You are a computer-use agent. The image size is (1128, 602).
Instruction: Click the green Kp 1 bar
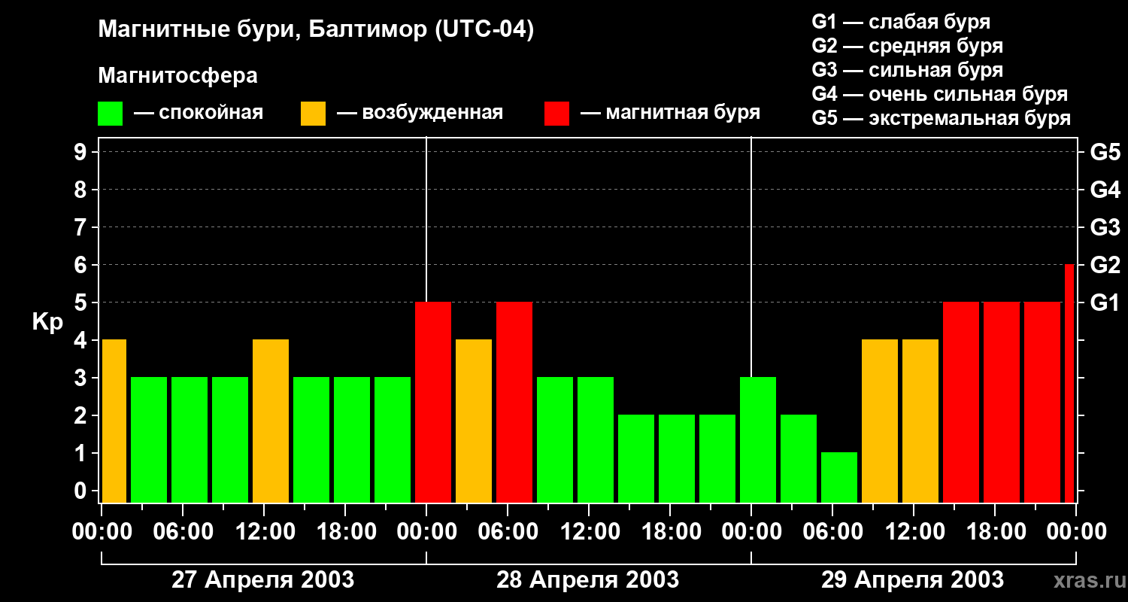(839, 478)
